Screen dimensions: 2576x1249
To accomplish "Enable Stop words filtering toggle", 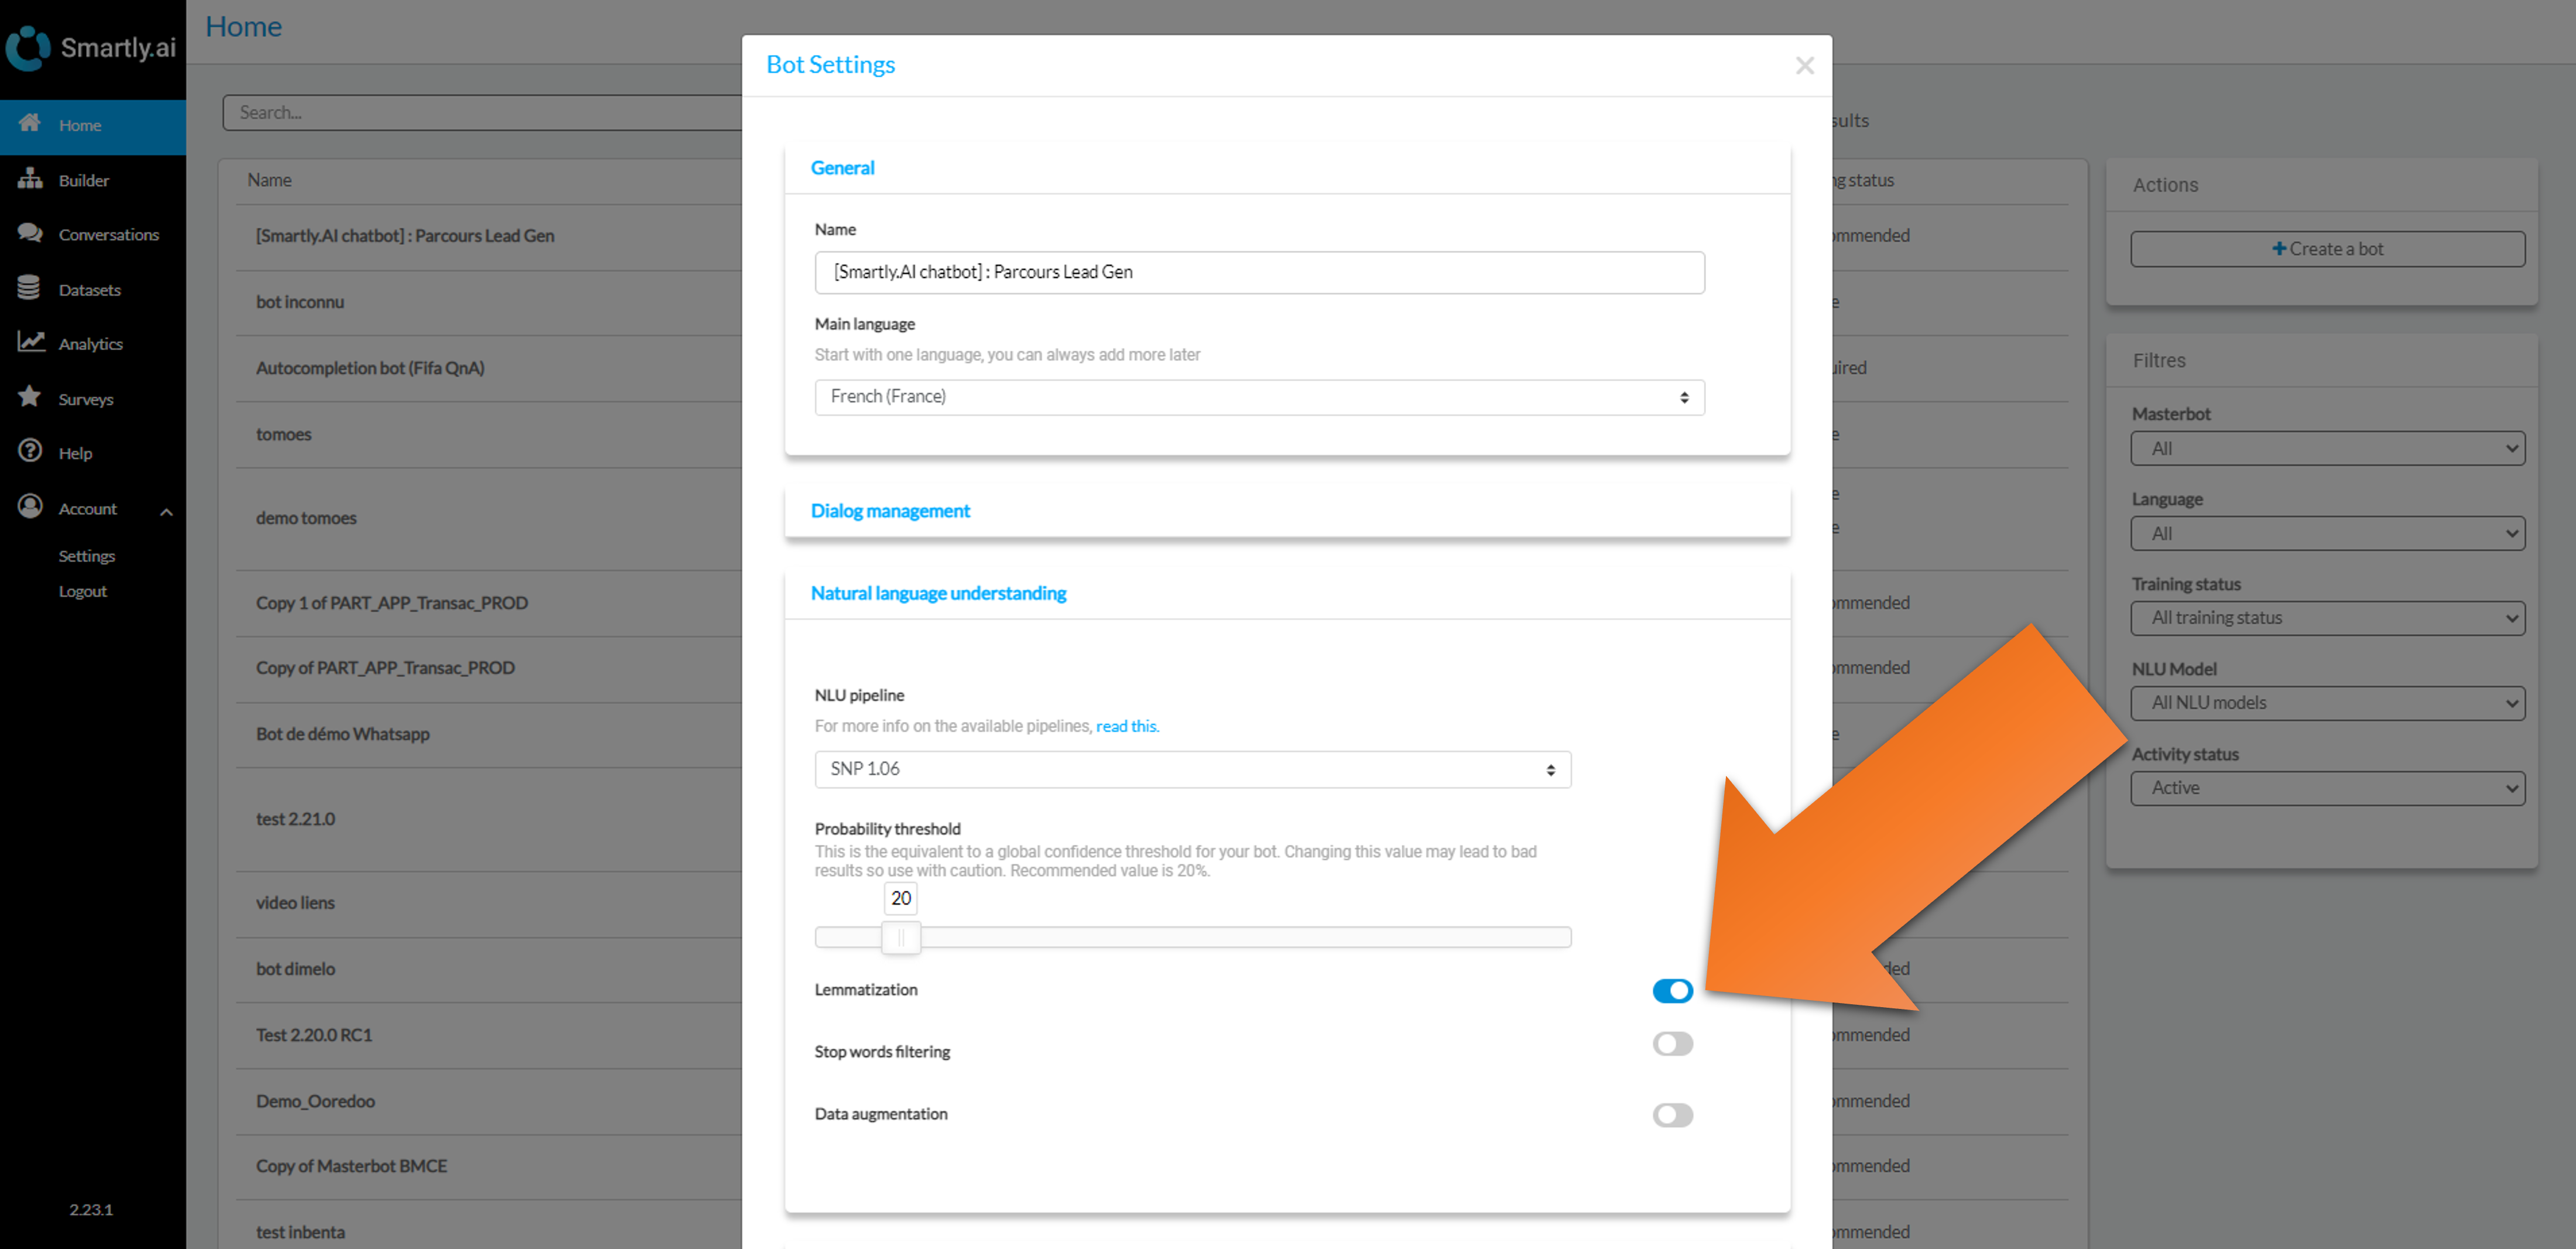I will click(1672, 1044).
